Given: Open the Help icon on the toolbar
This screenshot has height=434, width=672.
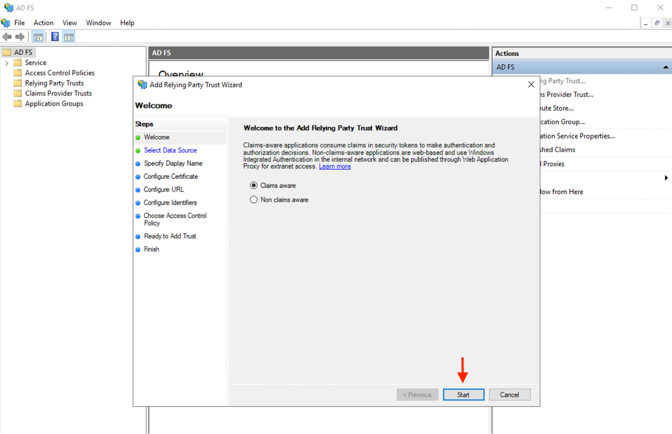Looking at the screenshot, I should [54, 37].
